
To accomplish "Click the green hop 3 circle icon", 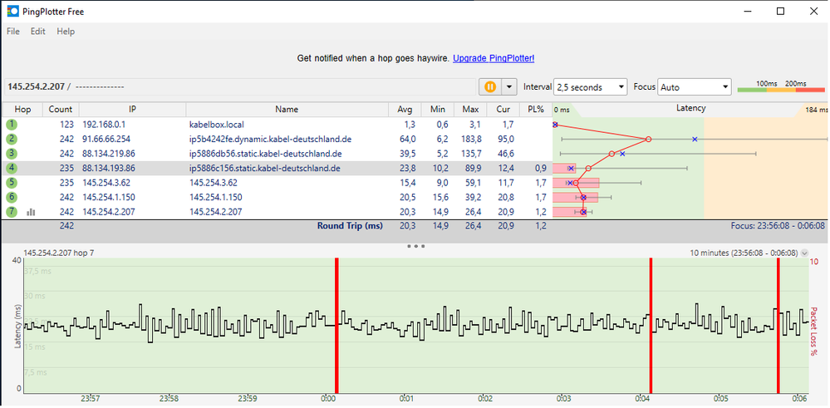I will [12, 154].
